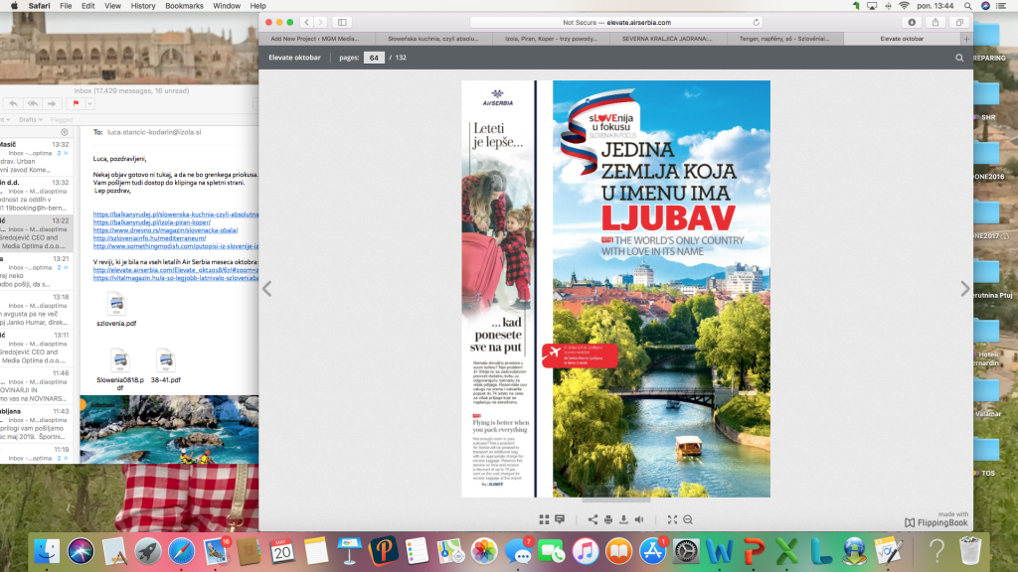Open the dnevno.rs slovenacka-obala link
This screenshot has height=572, width=1018.
click(x=165, y=230)
